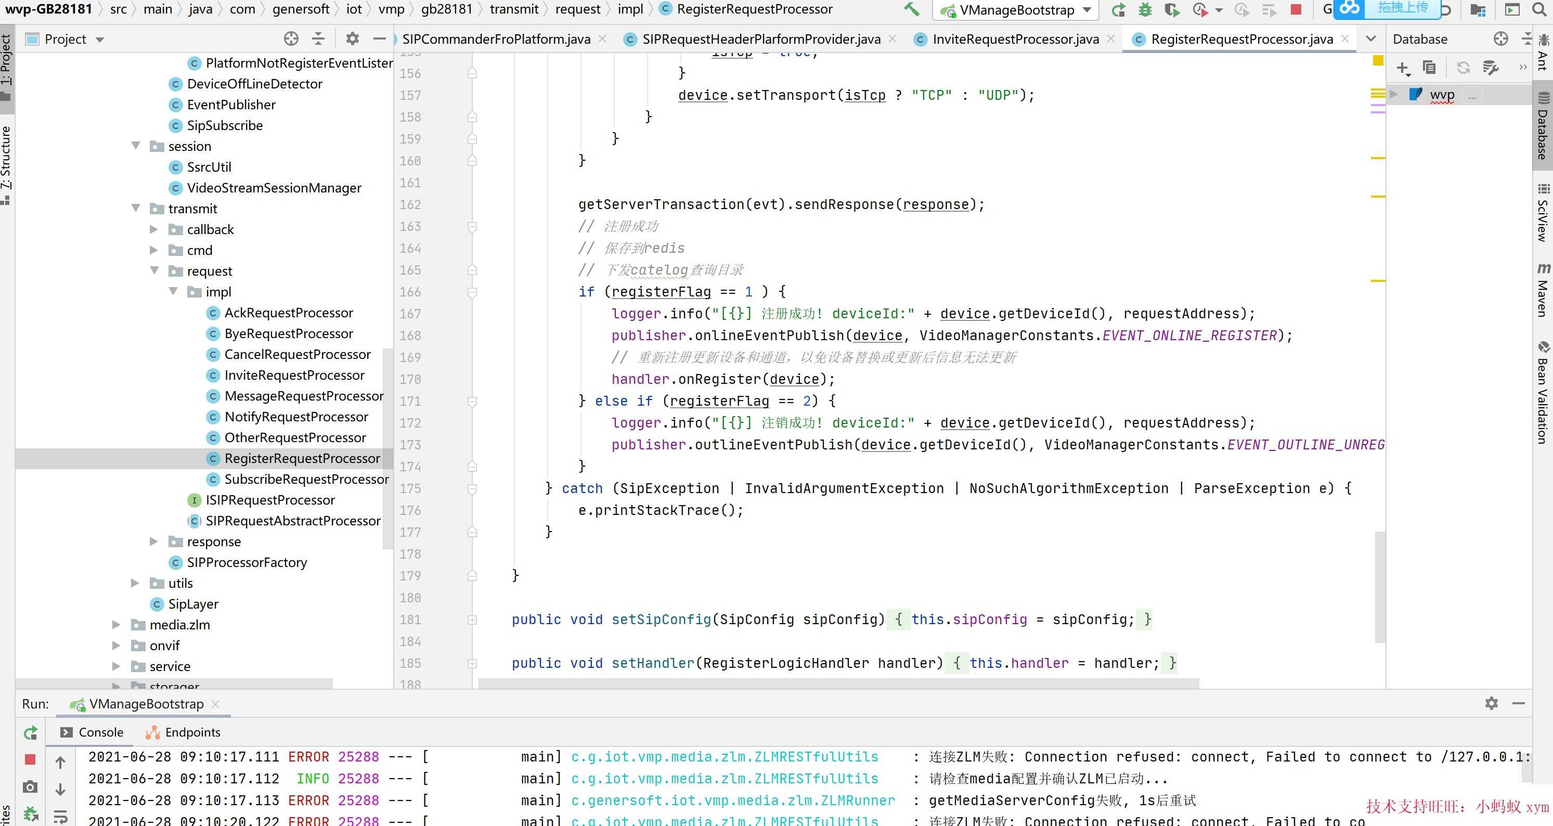Viewport: 1553px width, 826px height.
Task: Expand the callback folder in project tree
Action: point(154,230)
